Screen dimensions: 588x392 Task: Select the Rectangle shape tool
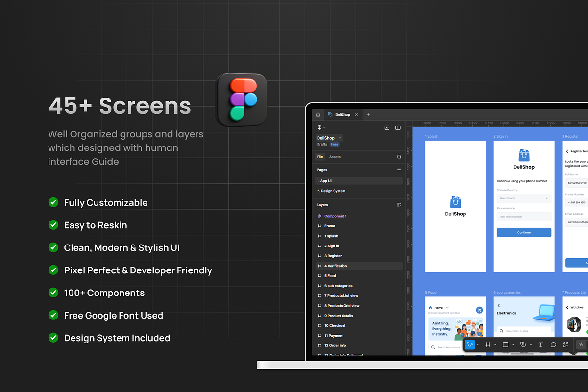pyautogui.click(x=506, y=344)
